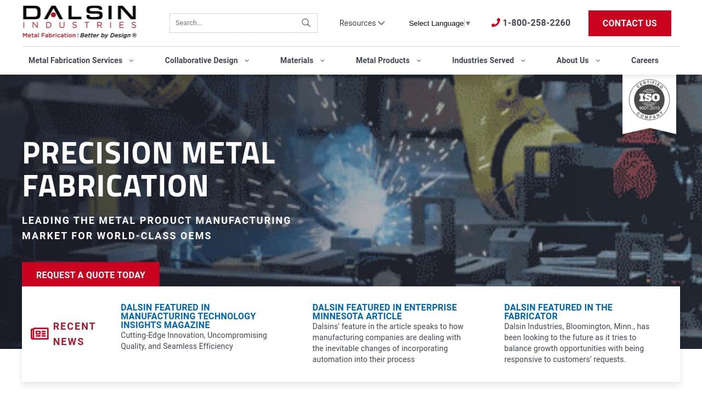Viewport: 702px width, 395px height.
Task: Click text 'Cutting-Edge Innovation, Uncompromising'
Action: (194, 335)
